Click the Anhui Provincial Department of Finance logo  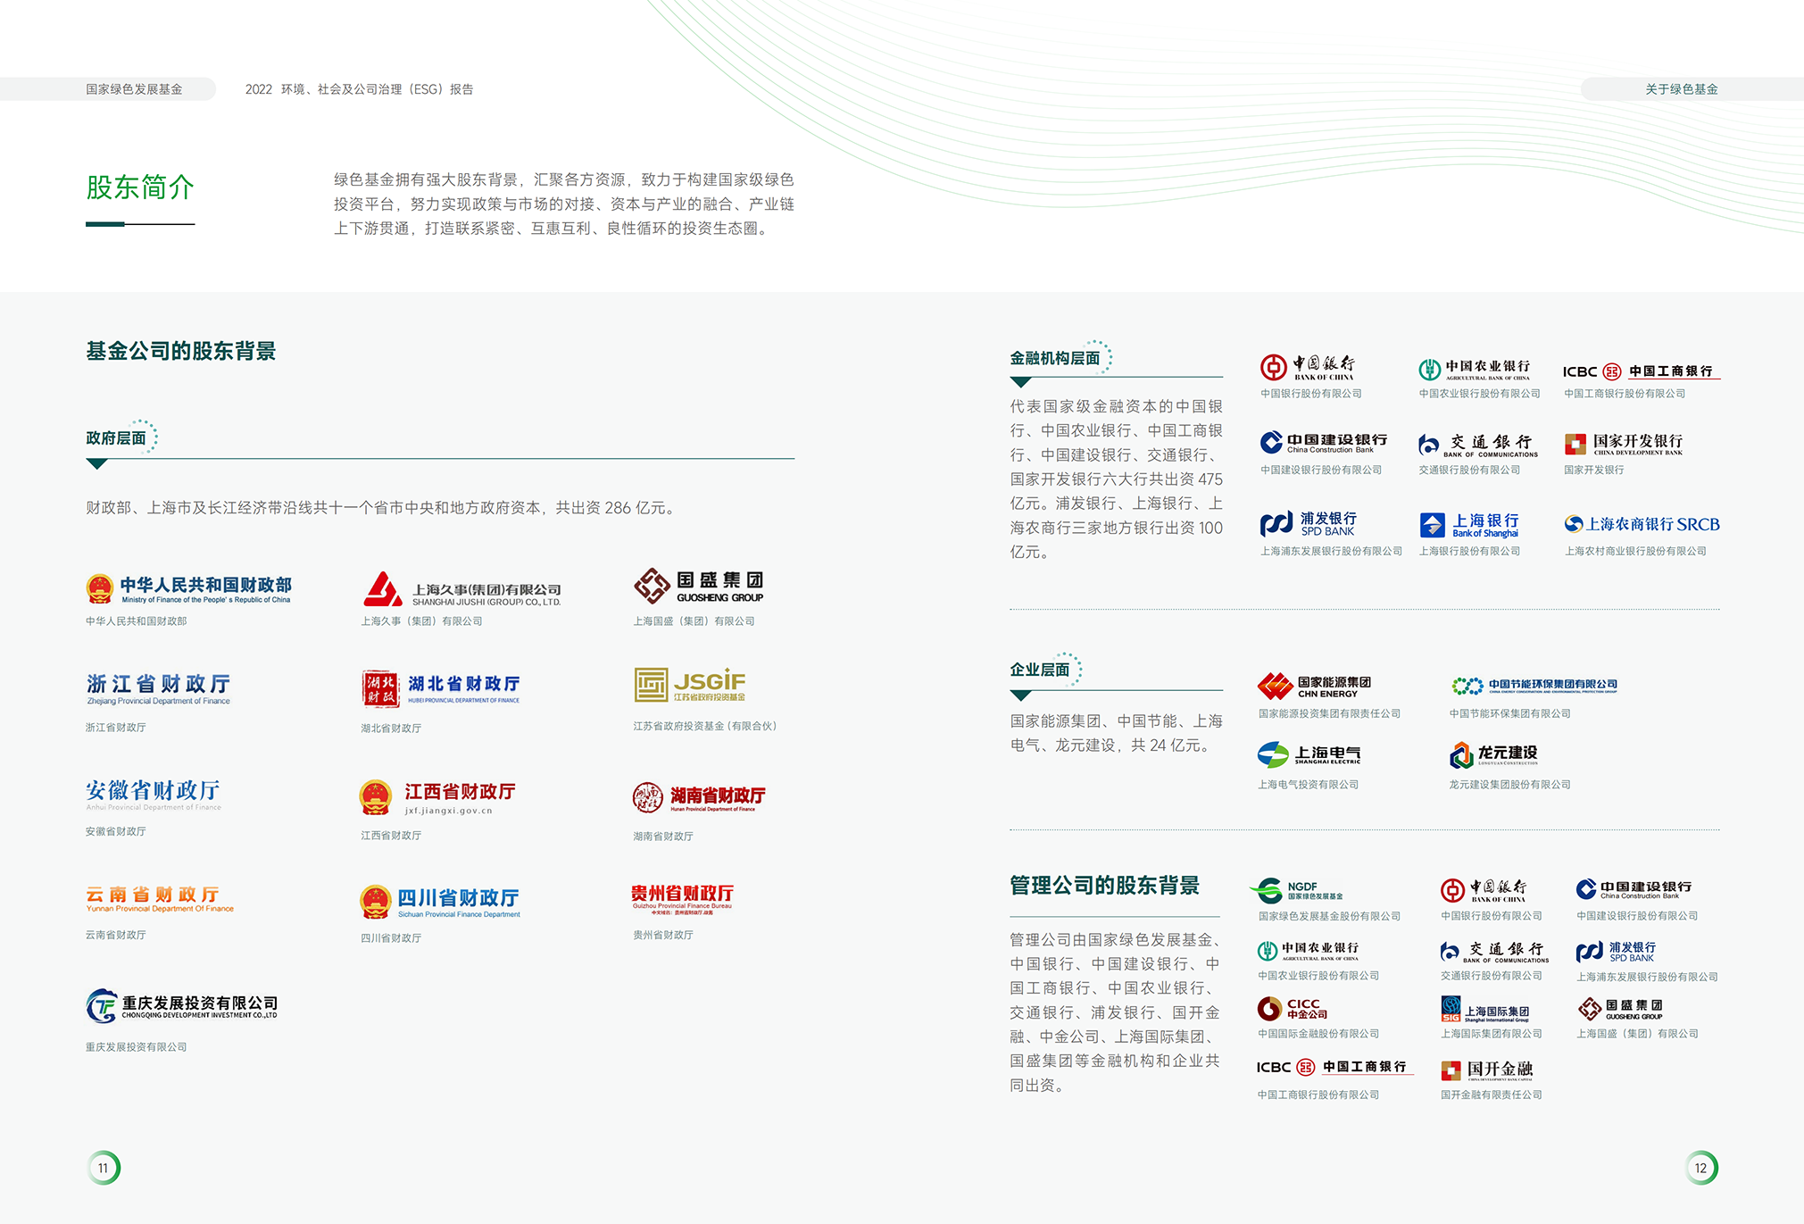pyautogui.click(x=154, y=795)
